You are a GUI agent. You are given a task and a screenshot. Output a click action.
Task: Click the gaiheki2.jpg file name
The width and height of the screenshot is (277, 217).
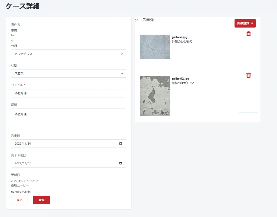180,79
